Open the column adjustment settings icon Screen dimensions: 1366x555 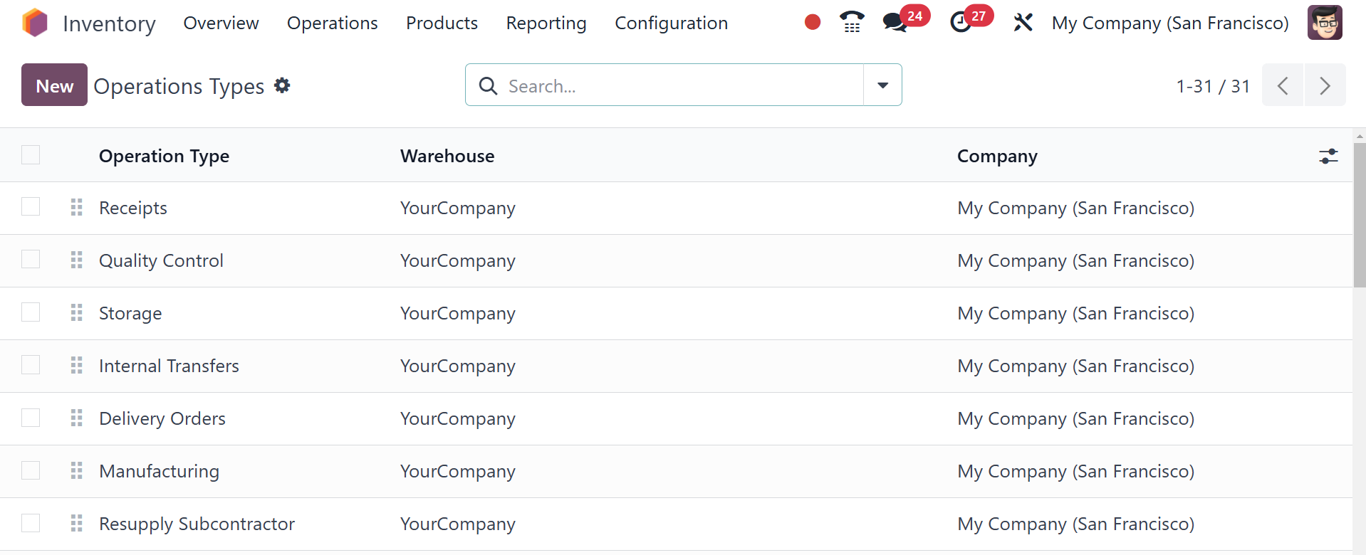[1328, 157]
